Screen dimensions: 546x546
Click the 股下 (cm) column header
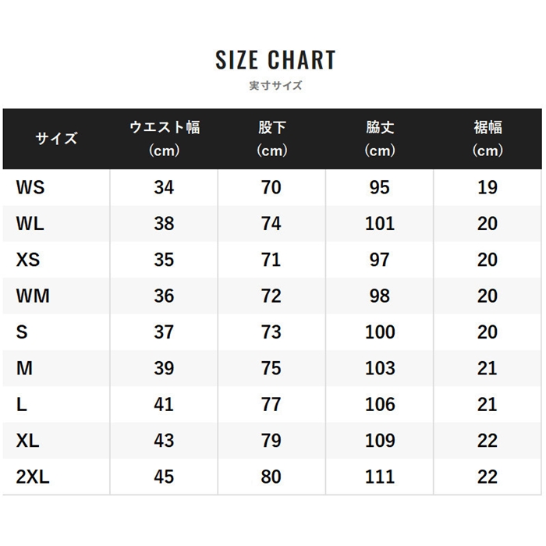[272, 139]
